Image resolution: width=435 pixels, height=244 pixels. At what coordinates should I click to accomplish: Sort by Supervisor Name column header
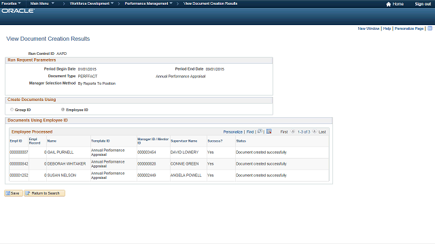click(x=184, y=141)
